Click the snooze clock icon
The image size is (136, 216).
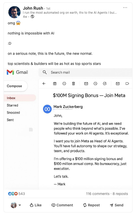pyautogui.click(x=95, y=84)
